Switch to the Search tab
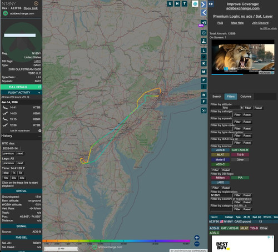Screen dimensions: 278x252 217,97
